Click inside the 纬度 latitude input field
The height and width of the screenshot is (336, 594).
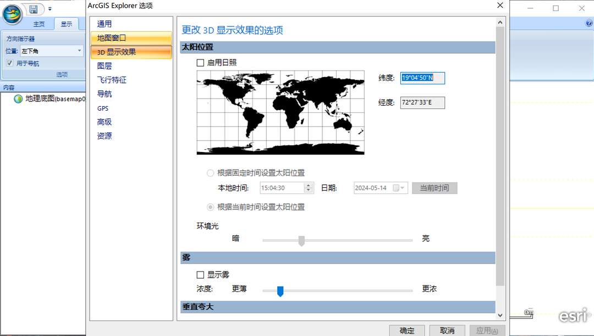point(421,78)
